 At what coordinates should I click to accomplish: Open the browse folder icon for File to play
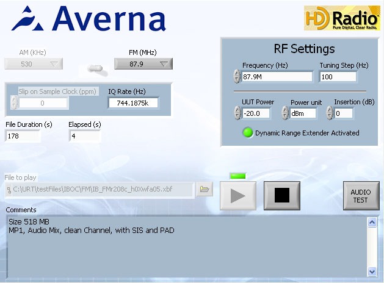pos(205,189)
